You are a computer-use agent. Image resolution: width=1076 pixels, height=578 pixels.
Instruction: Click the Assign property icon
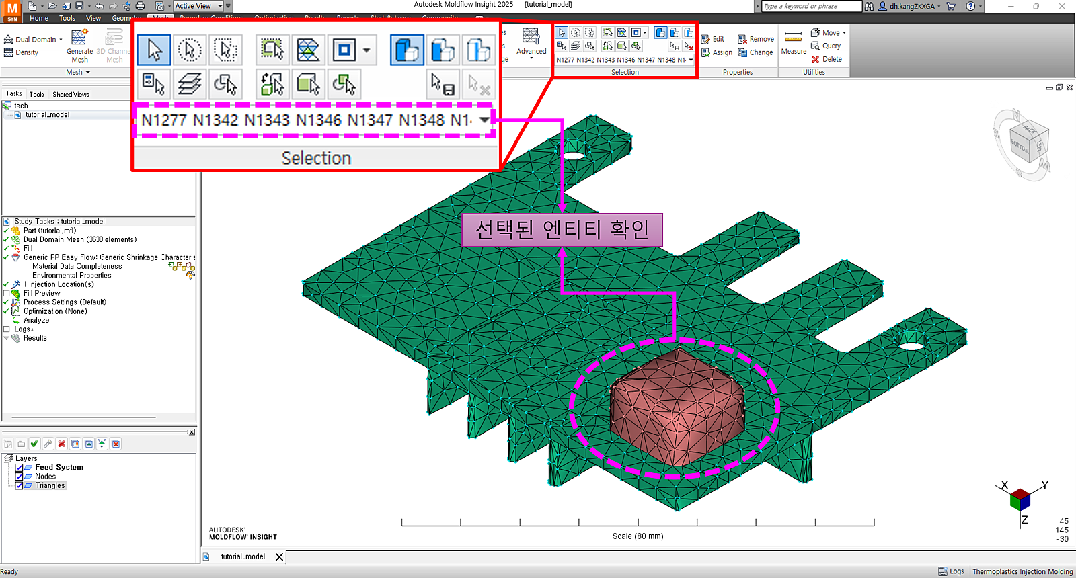[x=705, y=52]
